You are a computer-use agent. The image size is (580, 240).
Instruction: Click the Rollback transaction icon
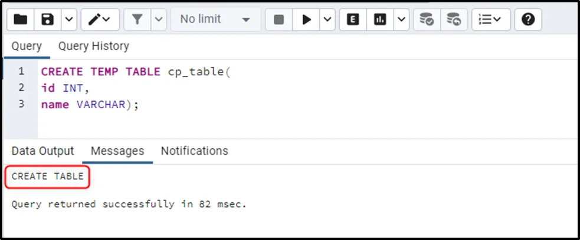coord(453,19)
